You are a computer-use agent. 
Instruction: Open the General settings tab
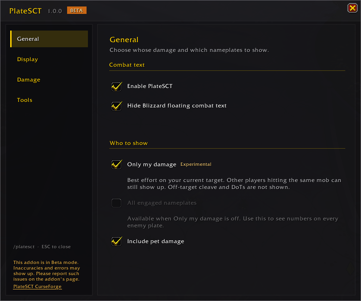click(49, 39)
